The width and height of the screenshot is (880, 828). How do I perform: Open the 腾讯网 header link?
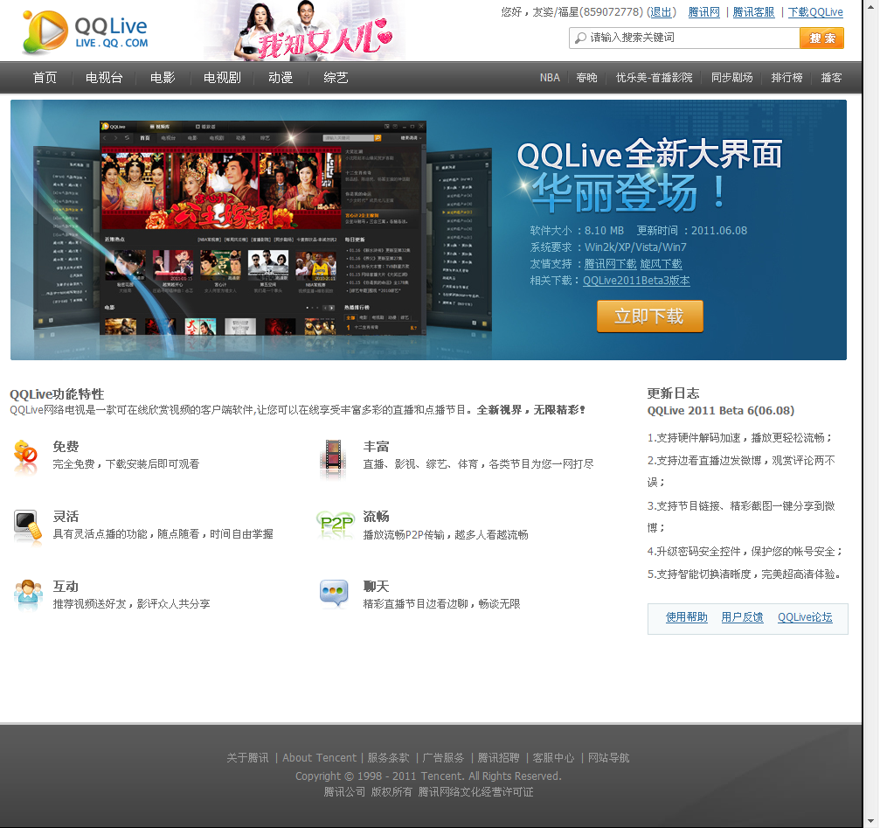[x=703, y=11]
